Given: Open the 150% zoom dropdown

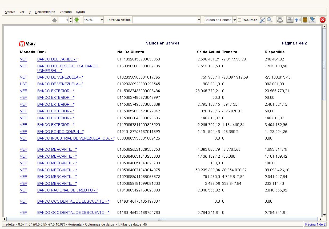Looking at the screenshot, I should [102, 20].
